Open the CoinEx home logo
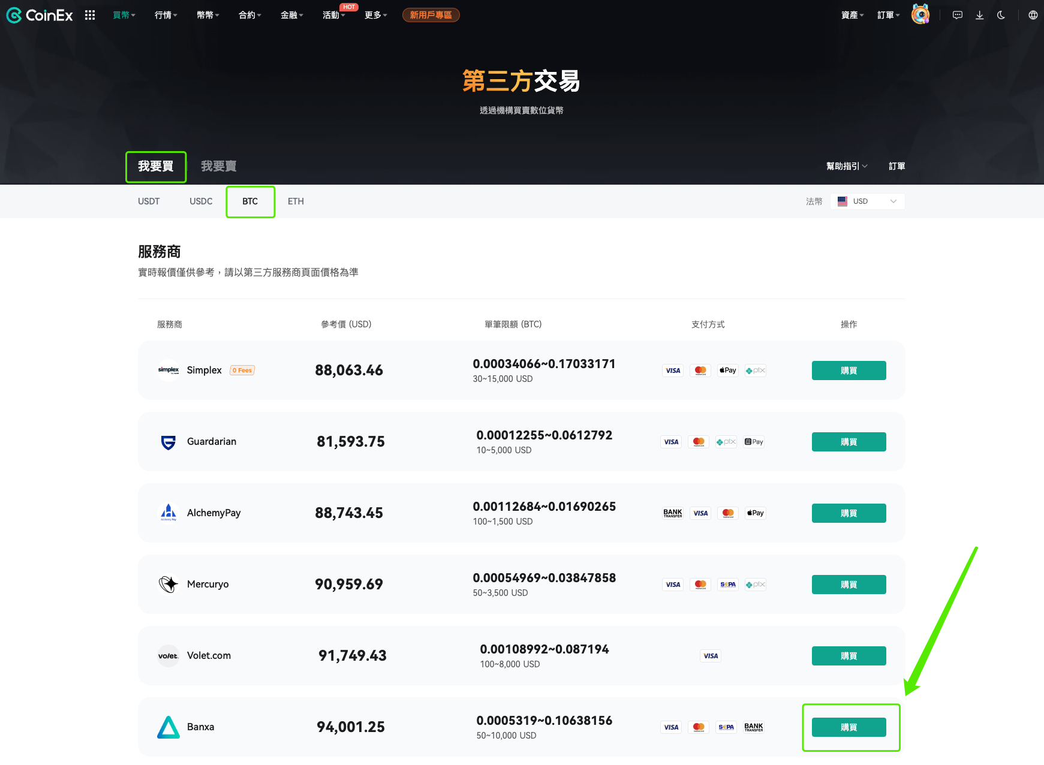Image resolution: width=1044 pixels, height=765 pixels. 40,15
